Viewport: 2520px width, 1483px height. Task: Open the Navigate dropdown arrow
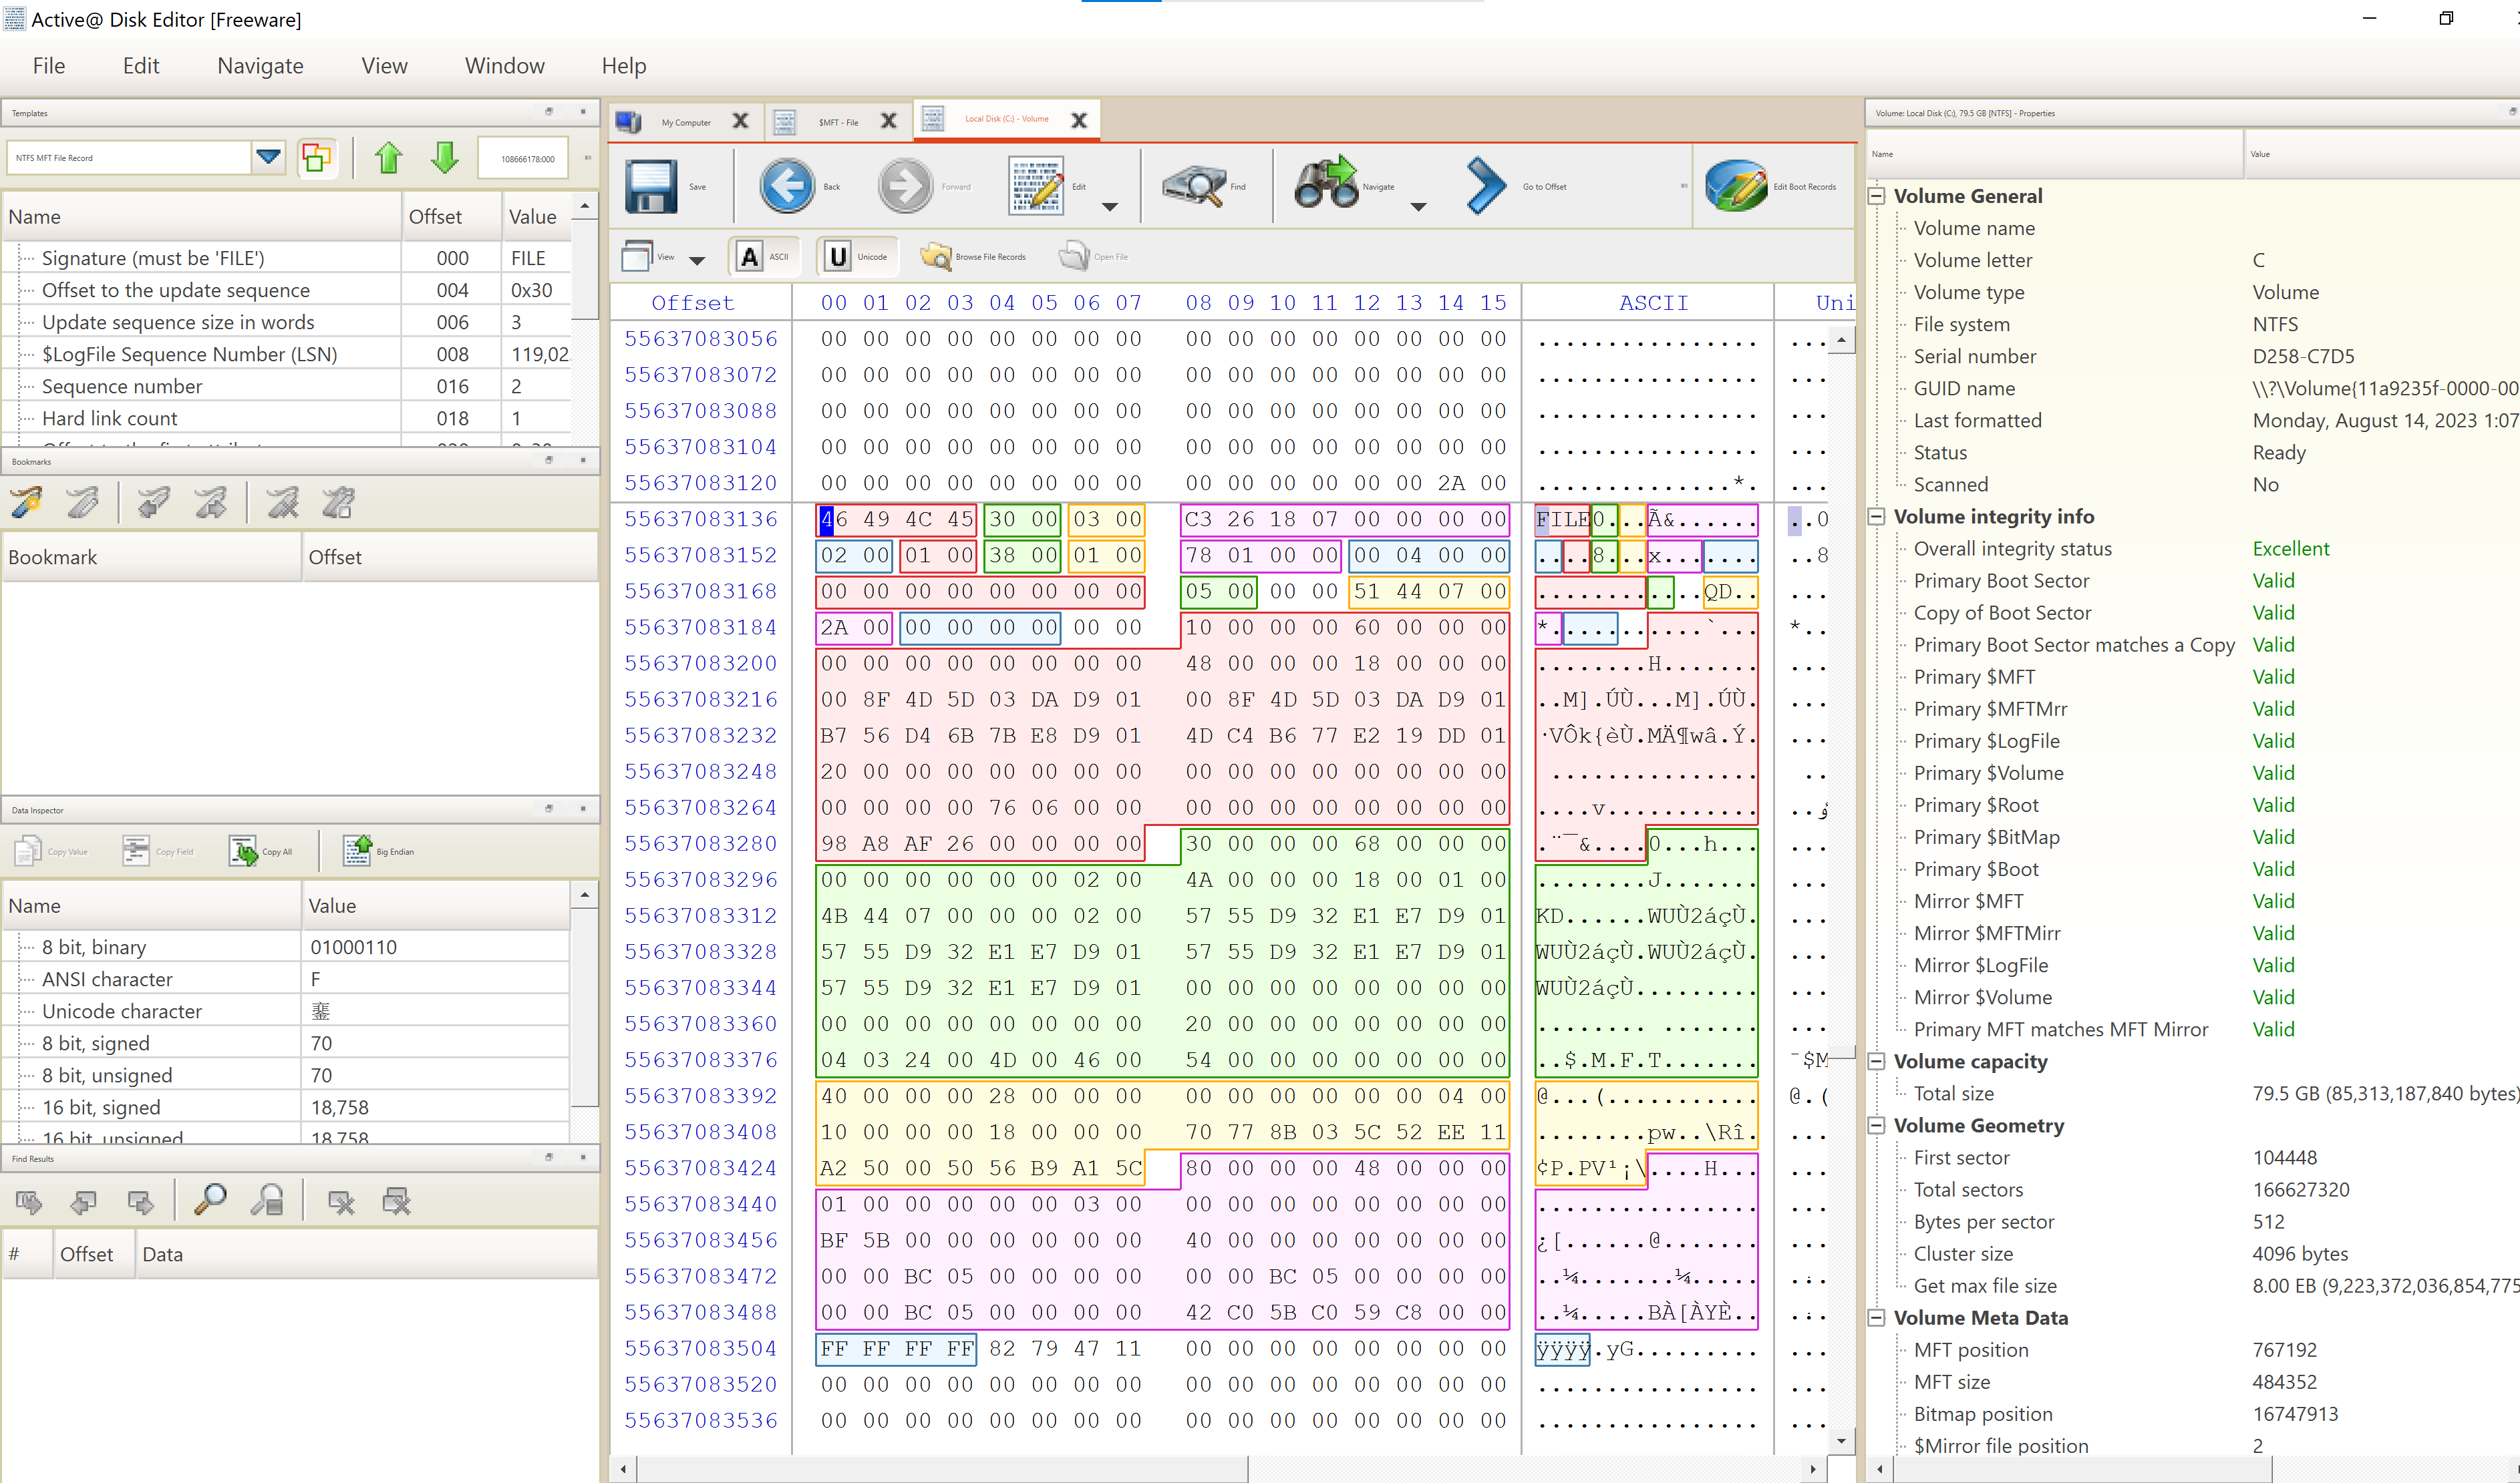pyautogui.click(x=1418, y=207)
